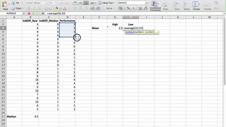Align cell contents to top
226x127 pixels.
[x=75, y=3]
